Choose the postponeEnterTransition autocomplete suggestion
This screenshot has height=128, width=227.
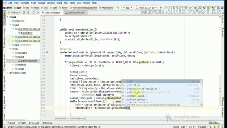pyautogui.click(x=161, y=89)
